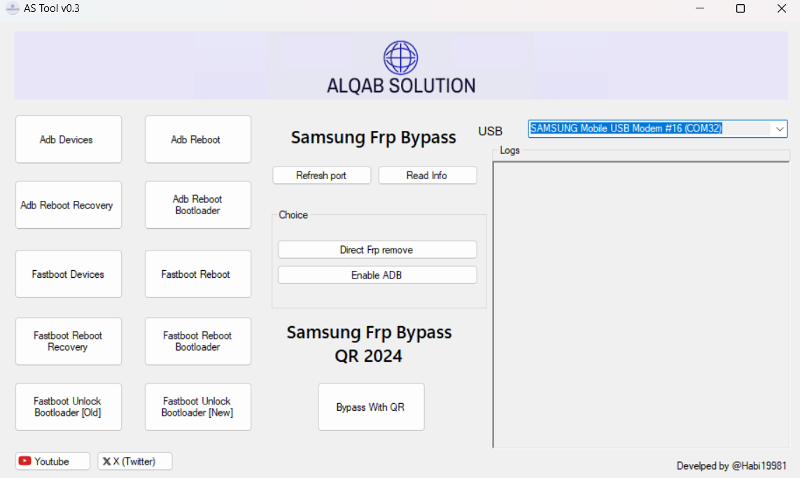Click Read Info to fetch device details
Image resolution: width=800 pixels, height=478 pixels.
point(428,175)
